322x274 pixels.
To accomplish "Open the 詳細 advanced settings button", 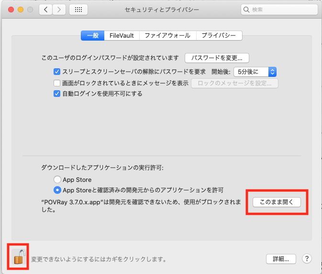I will (x=281, y=259).
